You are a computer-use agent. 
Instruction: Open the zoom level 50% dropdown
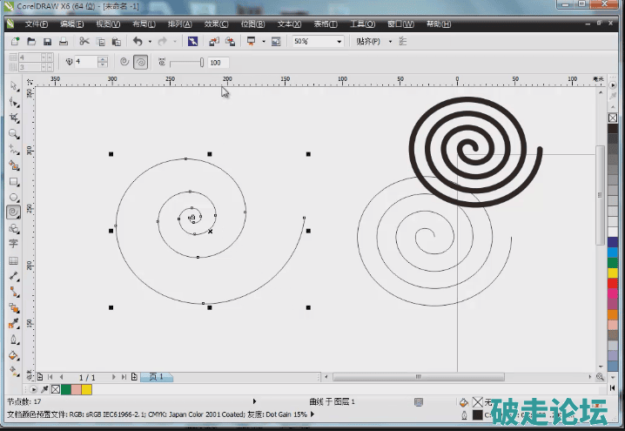click(338, 41)
